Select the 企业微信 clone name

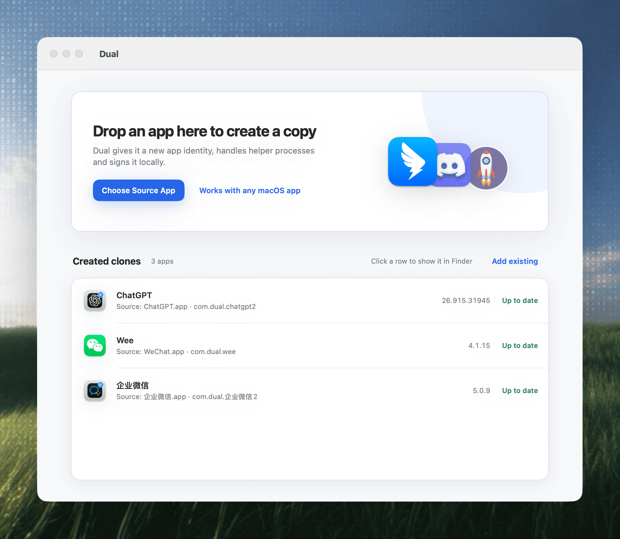pos(133,385)
